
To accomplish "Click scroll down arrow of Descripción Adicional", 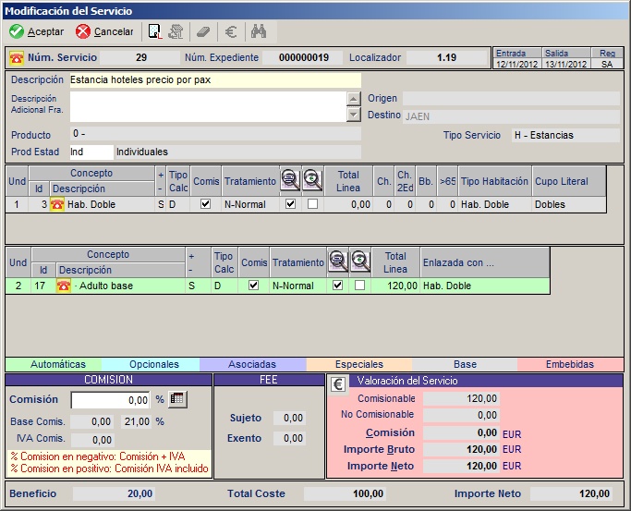I will click(353, 115).
